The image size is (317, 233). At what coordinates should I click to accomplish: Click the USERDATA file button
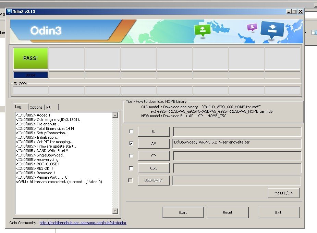[x=153, y=180]
